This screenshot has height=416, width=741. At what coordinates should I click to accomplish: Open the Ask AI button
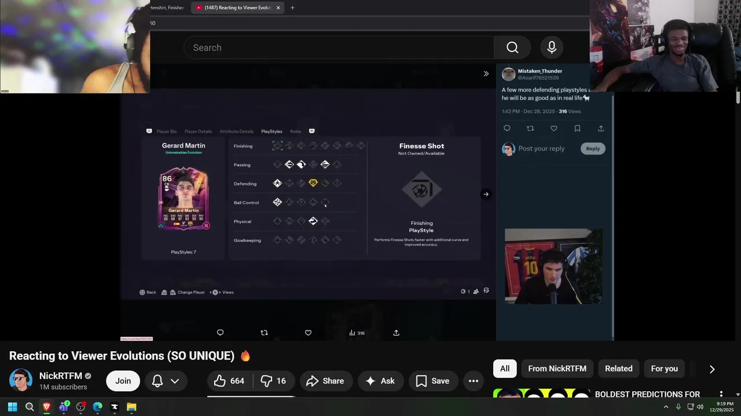(380, 381)
